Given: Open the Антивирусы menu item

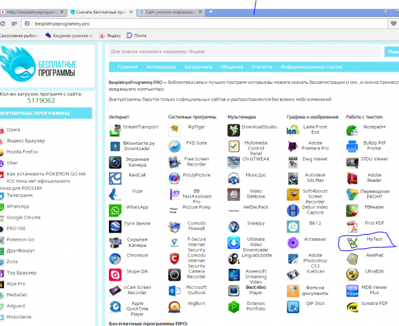Looking at the screenshot, I should tap(161, 67).
